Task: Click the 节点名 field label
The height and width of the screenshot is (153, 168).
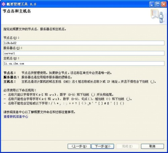Action: click(x=11, y=38)
